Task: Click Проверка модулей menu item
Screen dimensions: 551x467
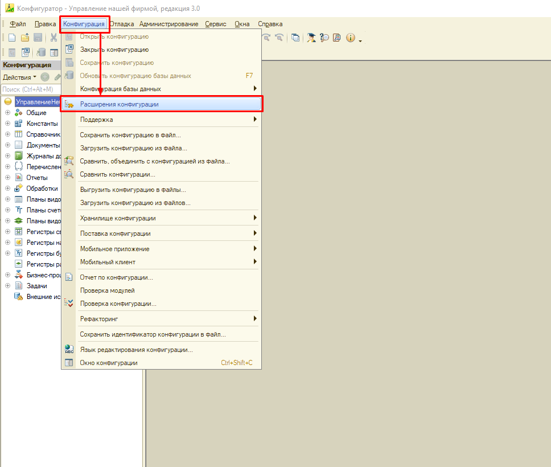Action: tap(107, 290)
